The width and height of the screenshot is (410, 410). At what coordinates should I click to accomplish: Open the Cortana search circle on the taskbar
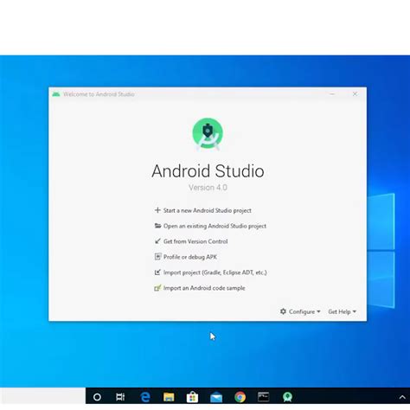pyautogui.click(x=97, y=397)
